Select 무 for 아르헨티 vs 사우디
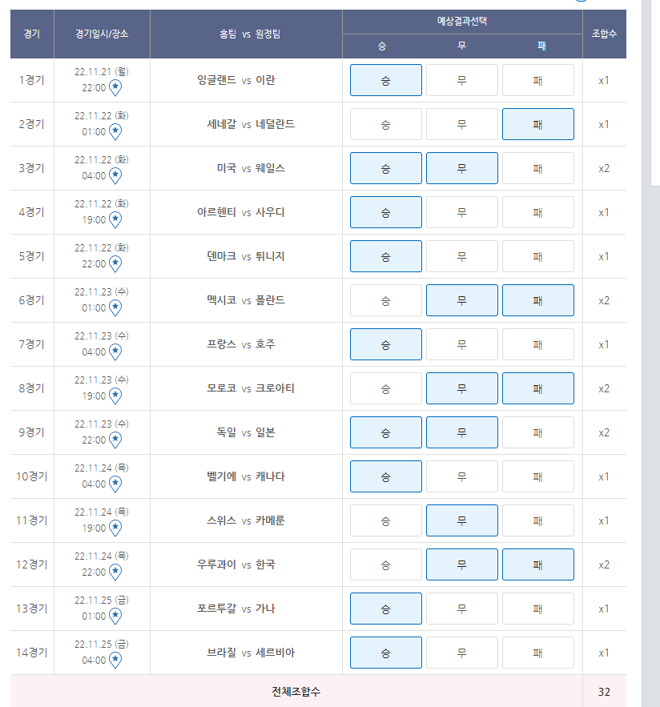 (462, 212)
